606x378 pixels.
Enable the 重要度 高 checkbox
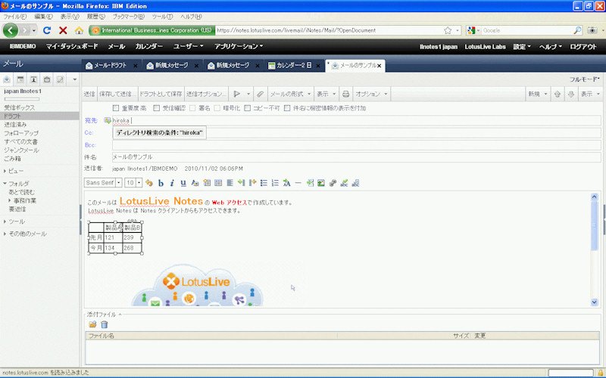[x=116, y=108]
